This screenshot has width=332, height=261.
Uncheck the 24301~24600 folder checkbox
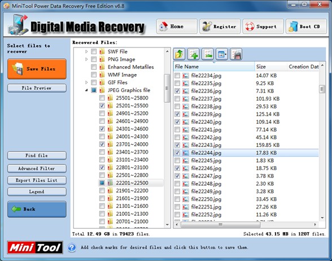pyautogui.click(x=102, y=129)
